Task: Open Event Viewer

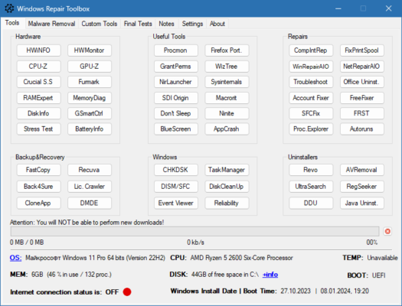Action: pos(176,203)
